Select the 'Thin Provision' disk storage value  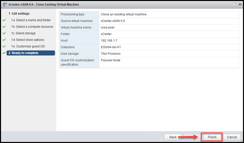tap(111, 53)
